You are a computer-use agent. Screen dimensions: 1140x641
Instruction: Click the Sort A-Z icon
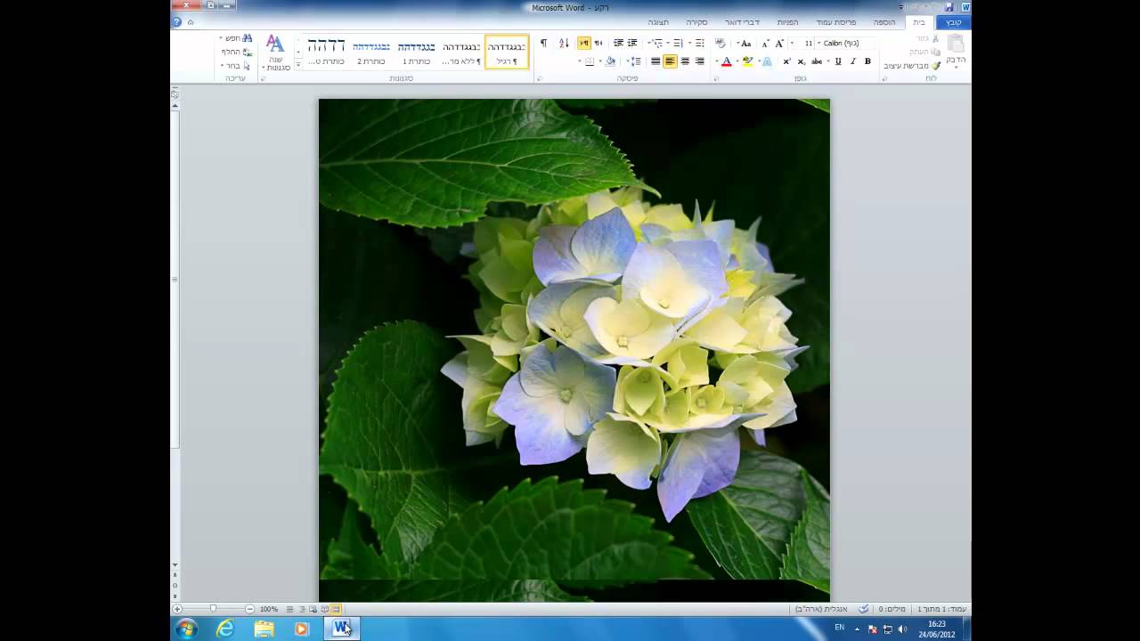click(x=564, y=43)
